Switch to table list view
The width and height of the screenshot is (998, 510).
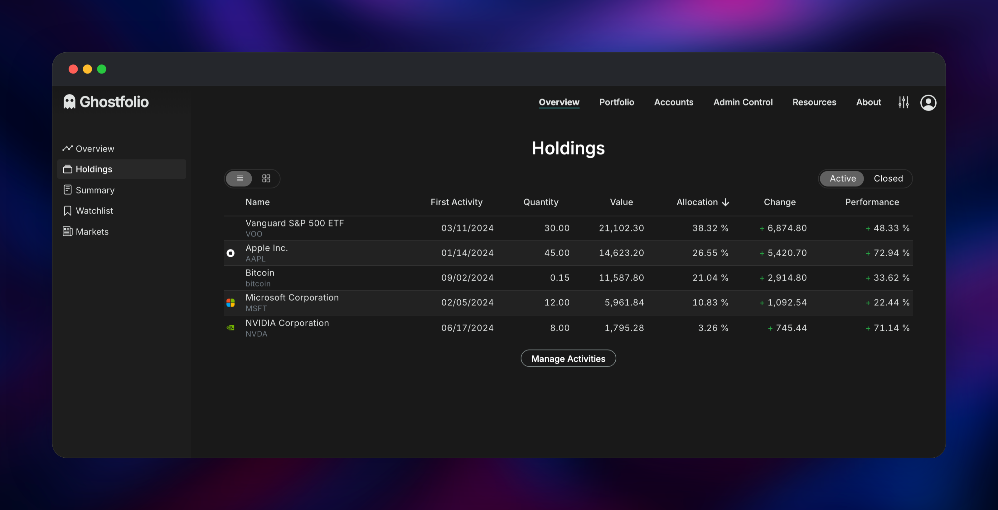pyautogui.click(x=240, y=179)
